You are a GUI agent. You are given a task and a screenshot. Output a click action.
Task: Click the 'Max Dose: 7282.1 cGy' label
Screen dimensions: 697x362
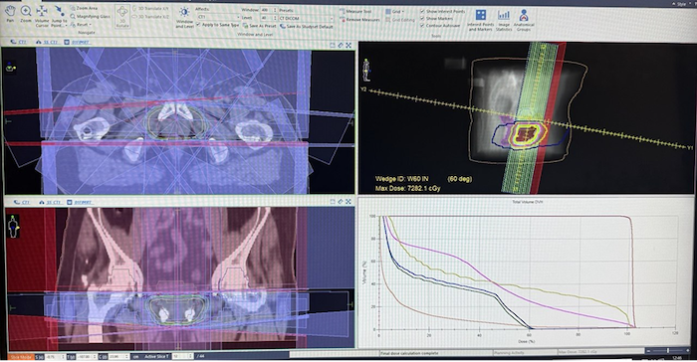click(407, 188)
